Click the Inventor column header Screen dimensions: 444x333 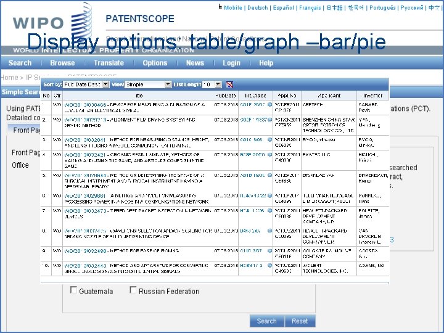372,96
